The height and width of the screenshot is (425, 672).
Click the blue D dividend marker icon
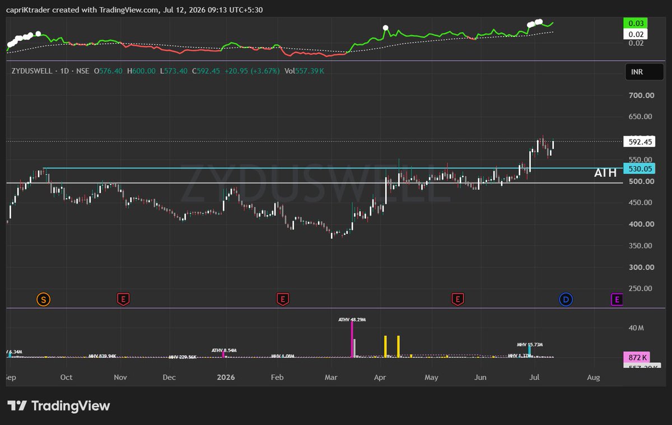pyautogui.click(x=566, y=300)
